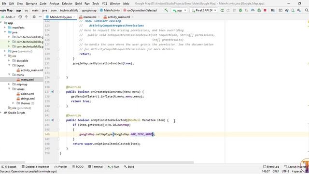Expand the Gradle Scripts node
Image resolution: width=309 pixels, height=174 pixels.
pyautogui.click(x=1, y=113)
